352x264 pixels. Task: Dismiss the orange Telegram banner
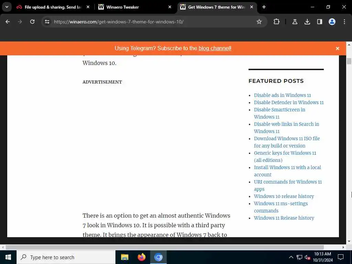coord(338,48)
